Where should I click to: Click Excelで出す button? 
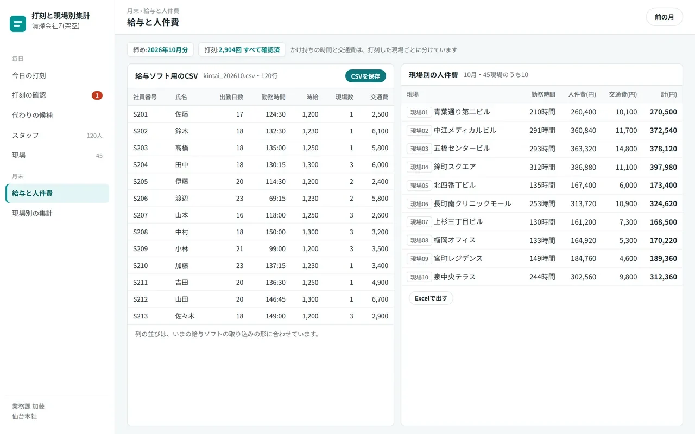pos(431,298)
